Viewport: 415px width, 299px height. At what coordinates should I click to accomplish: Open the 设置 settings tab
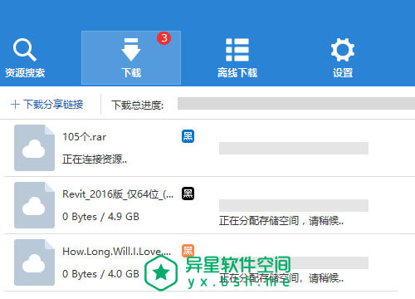click(343, 58)
